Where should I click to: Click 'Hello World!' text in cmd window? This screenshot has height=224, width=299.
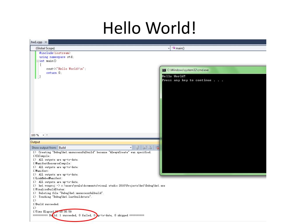[x=174, y=76]
